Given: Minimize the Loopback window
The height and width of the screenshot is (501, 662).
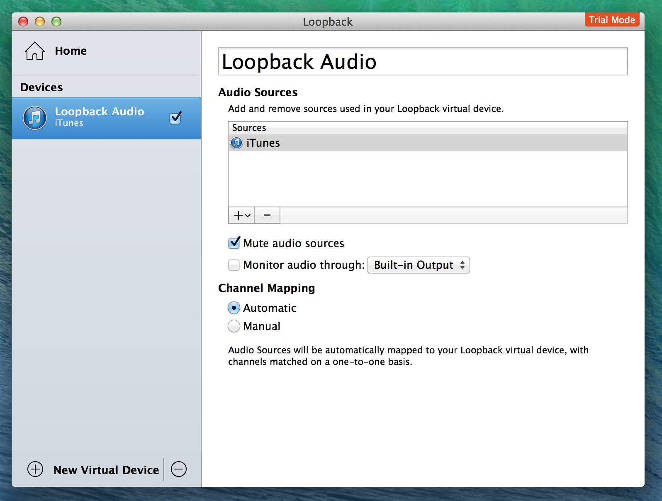Looking at the screenshot, I should point(40,22).
